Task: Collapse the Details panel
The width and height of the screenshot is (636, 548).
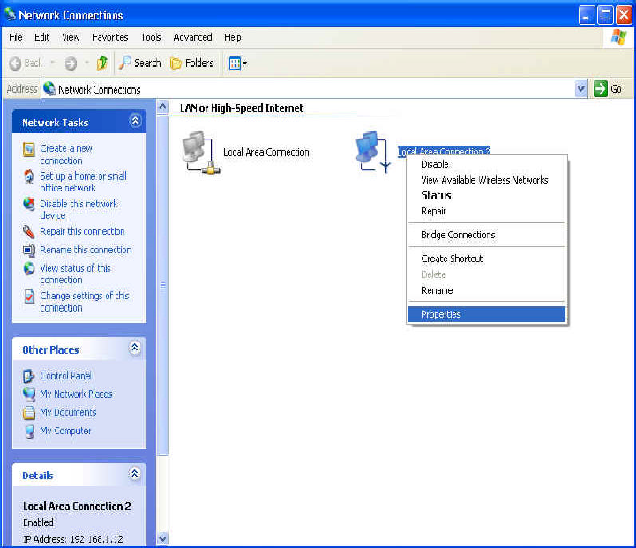Action: tap(135, 473)
